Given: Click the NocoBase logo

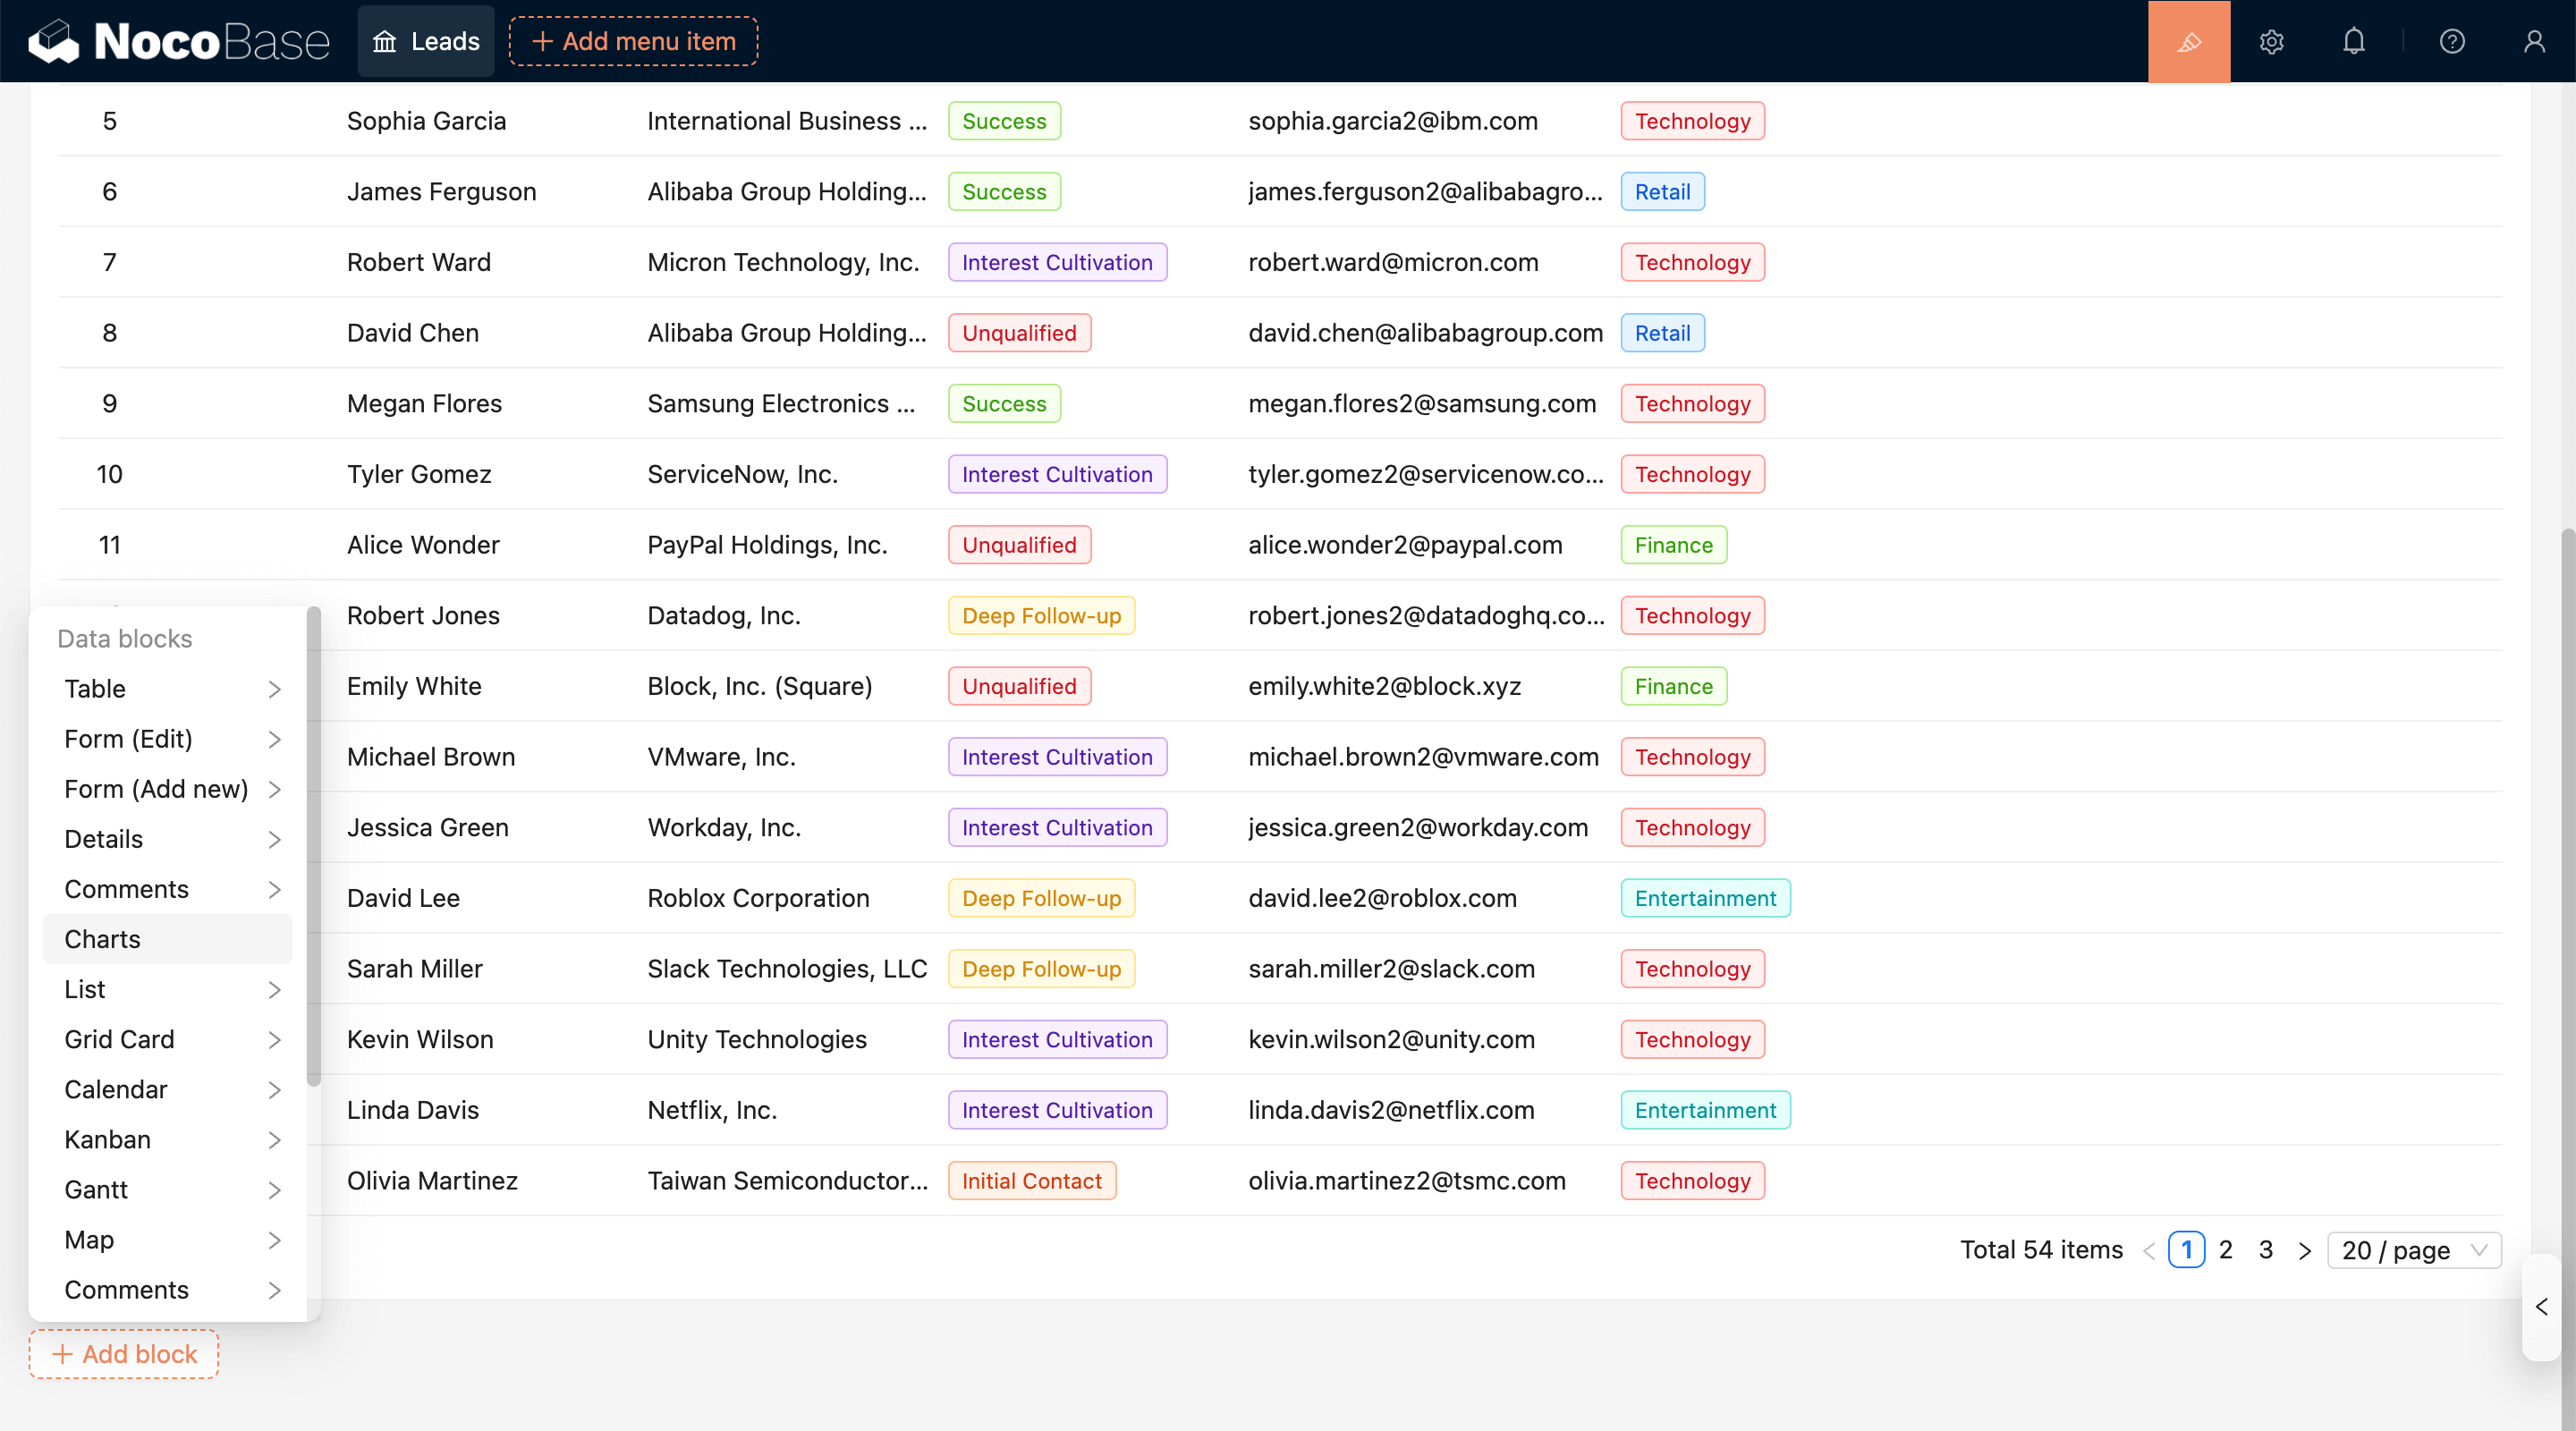Looking at the screenshot, I should [178, 41].
